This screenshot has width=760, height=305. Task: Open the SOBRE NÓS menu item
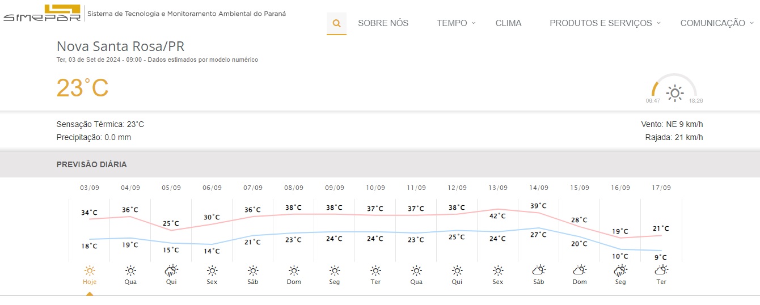[x=383, y=23]
